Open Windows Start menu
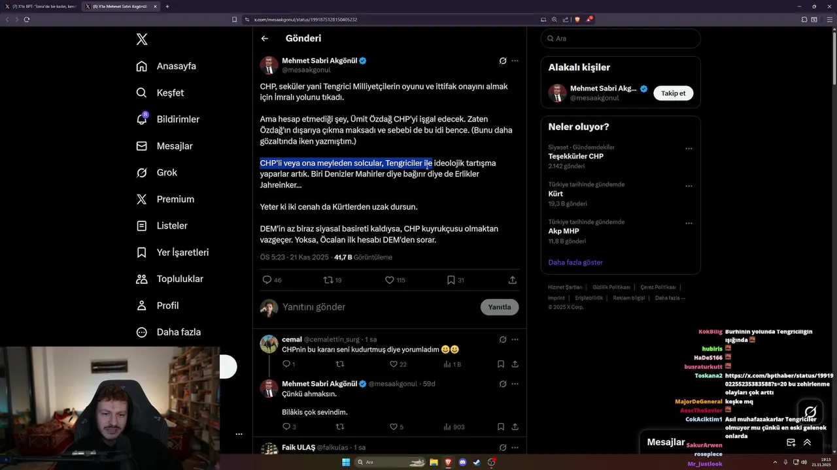Image resolution: width=837 pixels, height=470 pixels. tap(346, 462)
